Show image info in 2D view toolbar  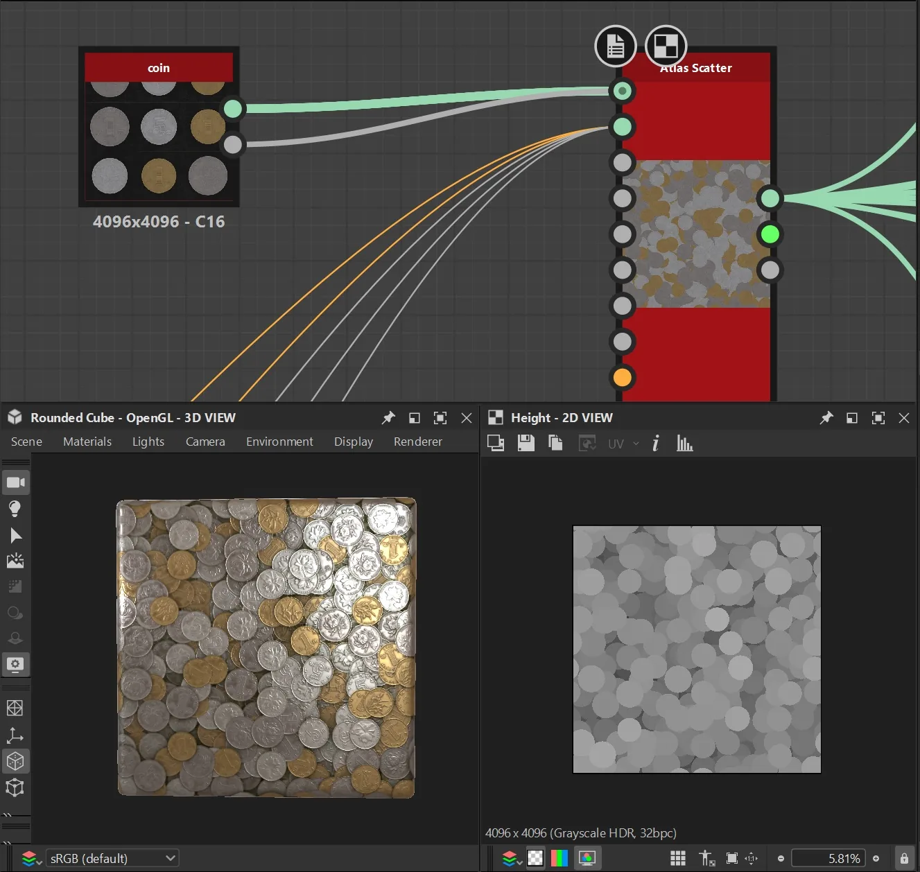(655, 443)
